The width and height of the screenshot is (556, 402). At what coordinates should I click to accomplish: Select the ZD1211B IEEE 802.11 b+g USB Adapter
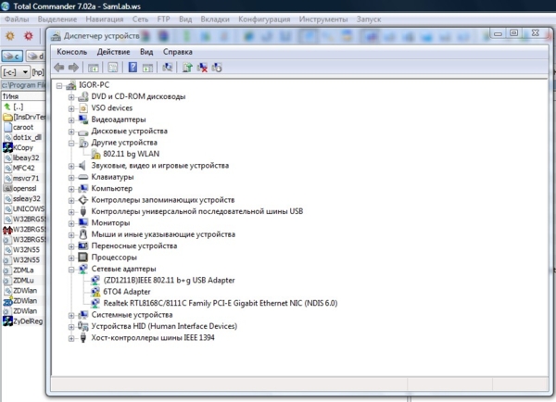pyautogui.click(x=170, y=280)
